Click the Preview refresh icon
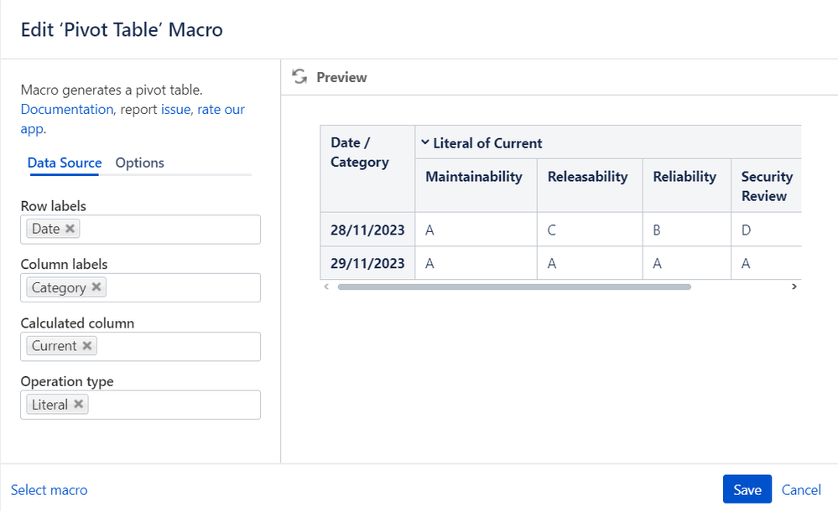Viewport: 838px width, 511px height. (x=299, y=77)
